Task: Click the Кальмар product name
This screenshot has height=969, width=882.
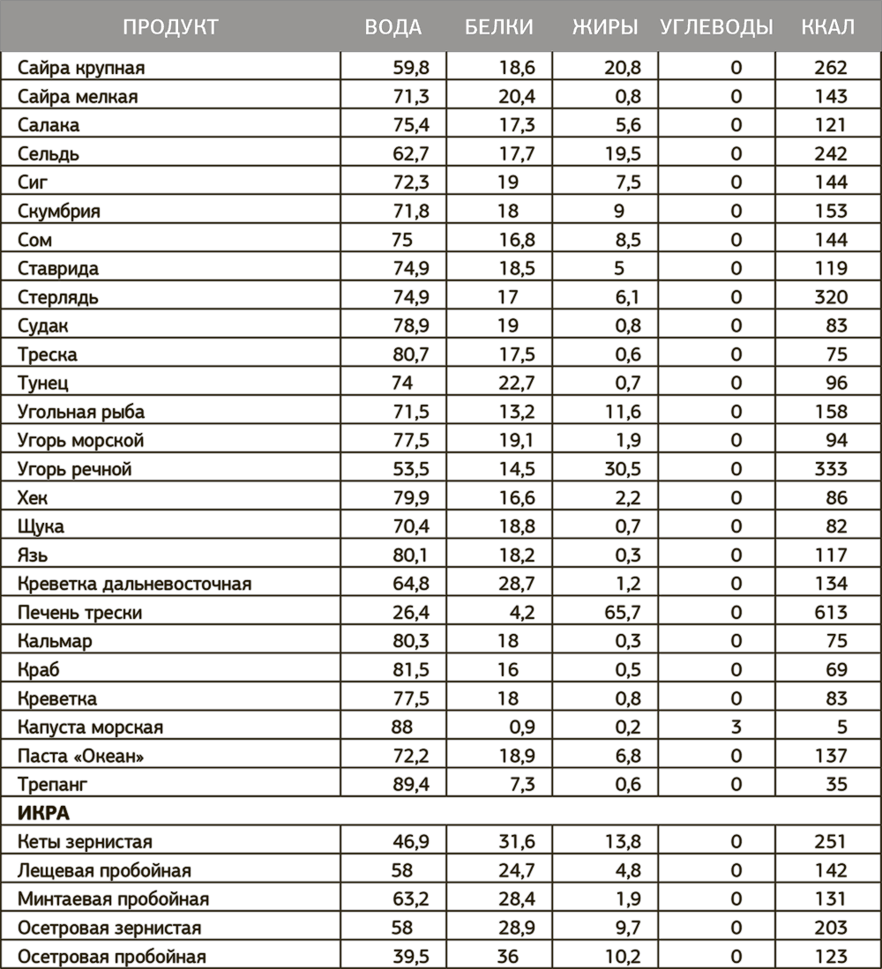Action: pos(55,642)
